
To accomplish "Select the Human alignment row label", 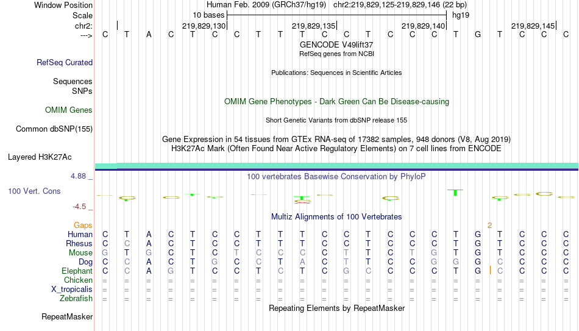I will tap(80, 234).
